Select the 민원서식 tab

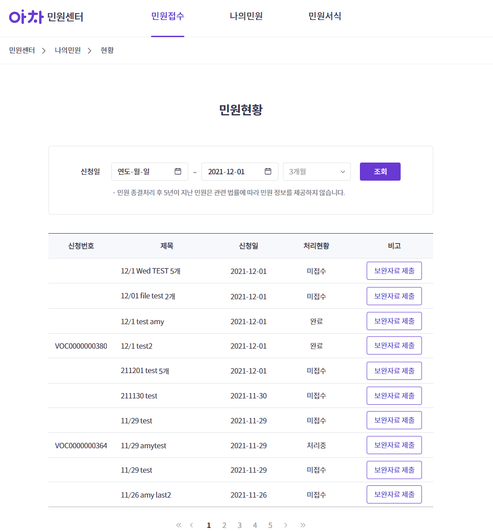click(325, 16)
